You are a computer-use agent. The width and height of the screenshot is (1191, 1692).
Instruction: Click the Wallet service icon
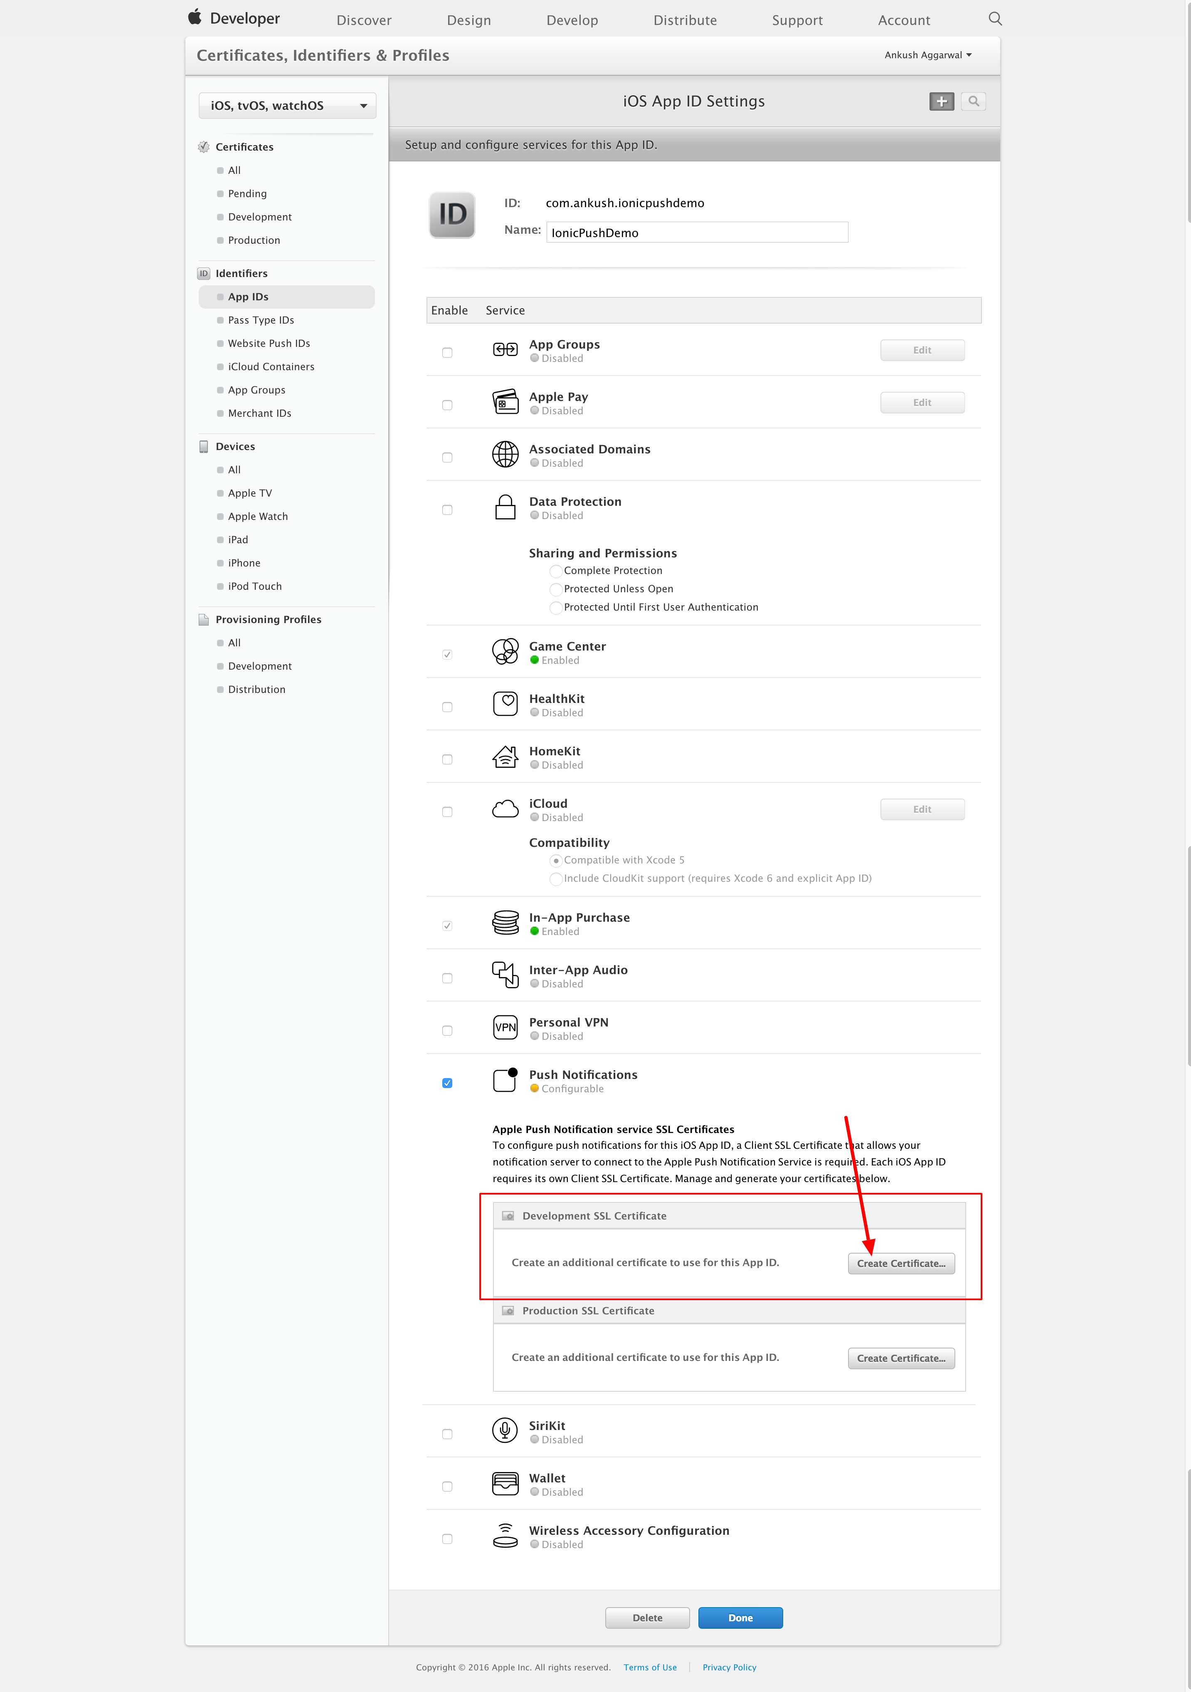505,1483
